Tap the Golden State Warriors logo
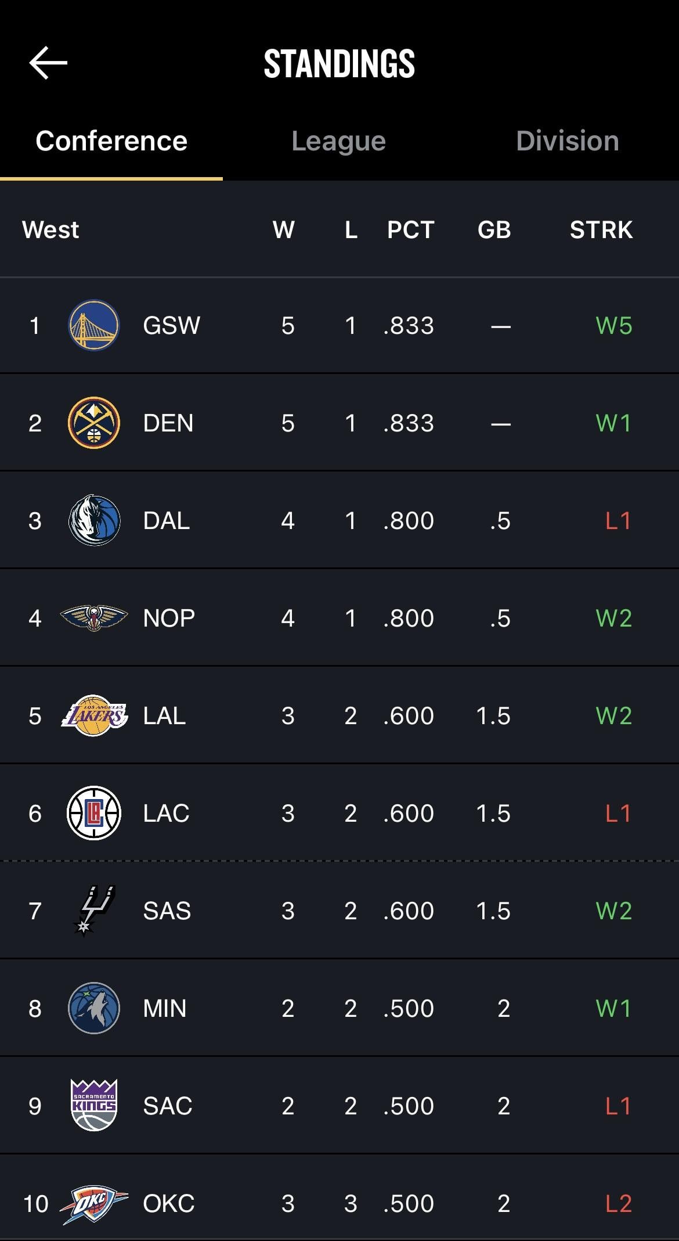 pos(94,325)
